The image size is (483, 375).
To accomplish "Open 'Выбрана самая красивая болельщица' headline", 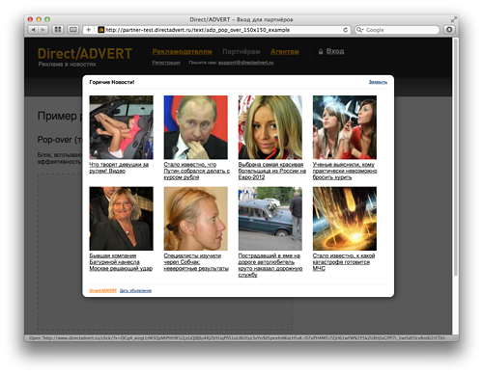I will click(272, 171).
